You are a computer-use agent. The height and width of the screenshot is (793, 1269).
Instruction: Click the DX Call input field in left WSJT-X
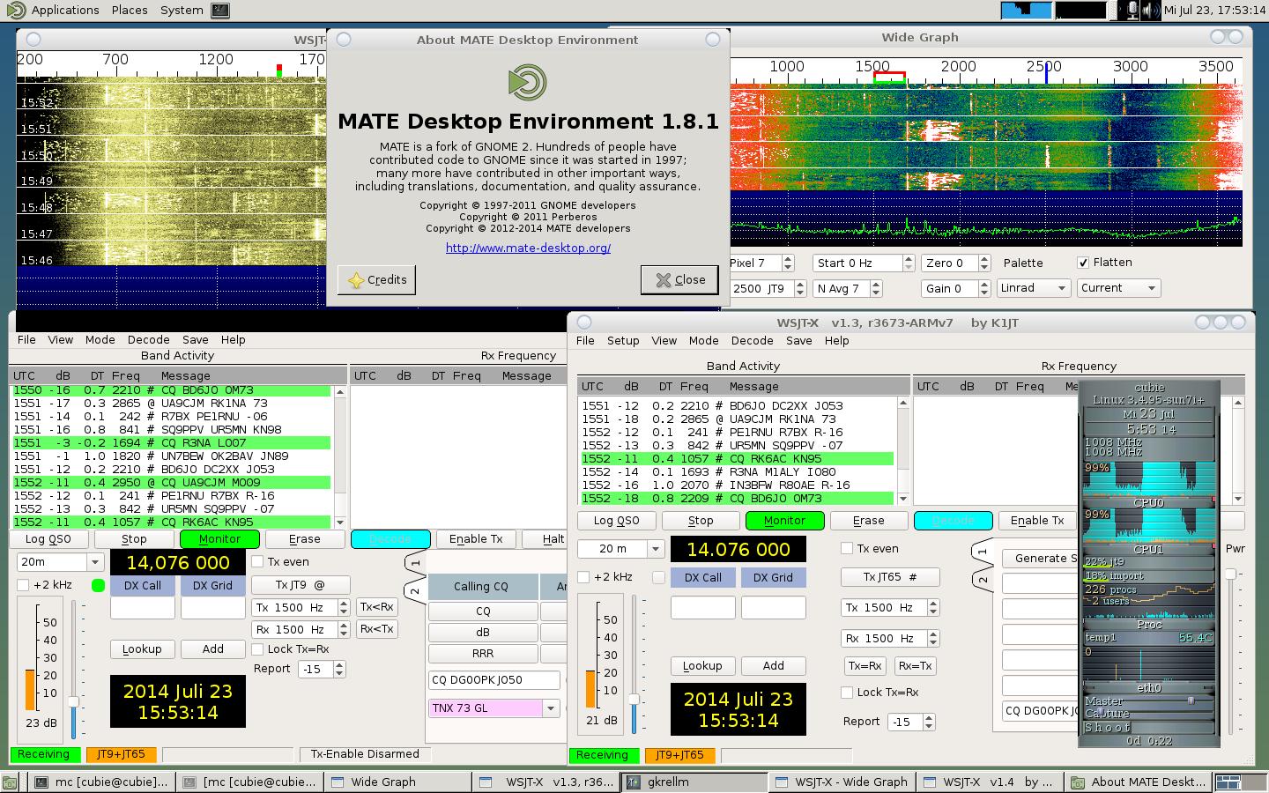[142, 608]
